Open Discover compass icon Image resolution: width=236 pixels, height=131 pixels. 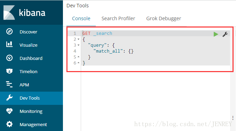pyautogui.click(x=9, y=31)
